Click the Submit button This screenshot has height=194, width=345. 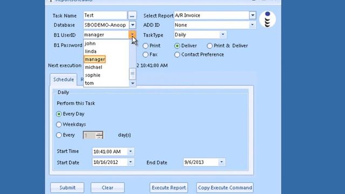click(x=67, y=188)
